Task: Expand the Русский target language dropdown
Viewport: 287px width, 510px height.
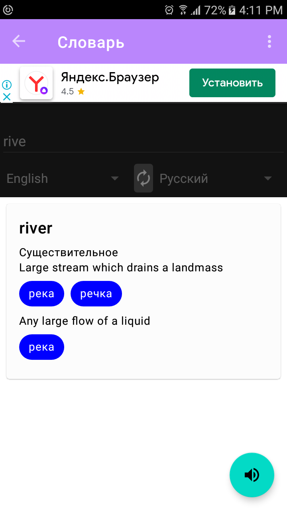Action: 216,178
